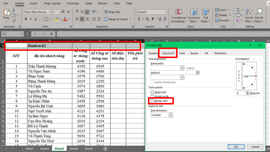Image resolution: width=270 pixels, height=152 pixels.
Task: Click the text Orientation icon in the ribbon
Action: click(x=94, y=12)
